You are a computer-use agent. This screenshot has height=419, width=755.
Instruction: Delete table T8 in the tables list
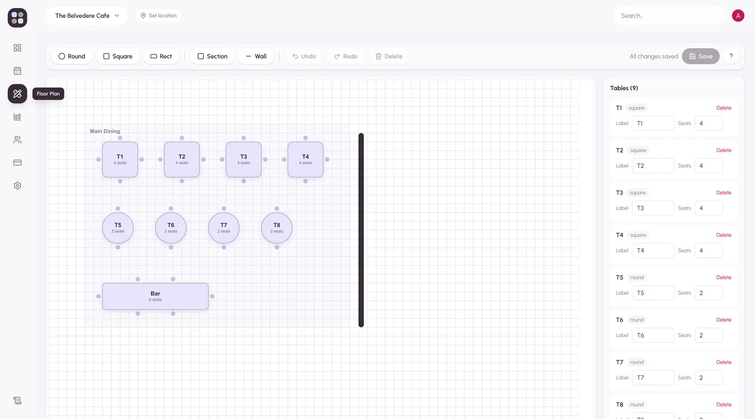[x=723, y=404]
